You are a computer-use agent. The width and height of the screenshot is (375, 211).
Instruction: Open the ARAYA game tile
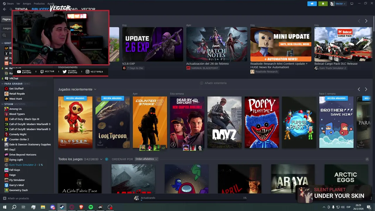293,179
